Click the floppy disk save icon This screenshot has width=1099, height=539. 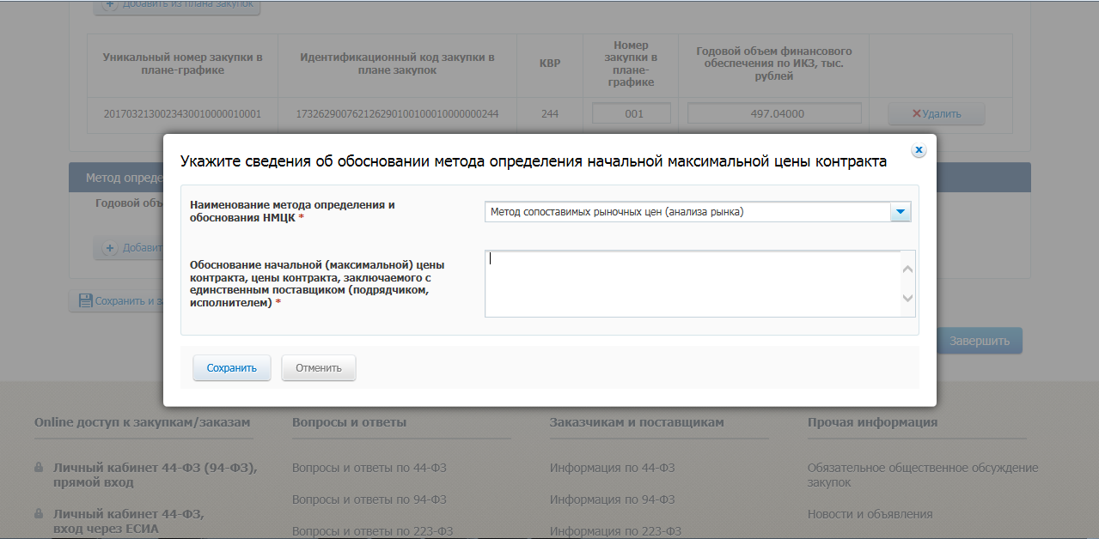pyautogui.click(x=85, y=300)
